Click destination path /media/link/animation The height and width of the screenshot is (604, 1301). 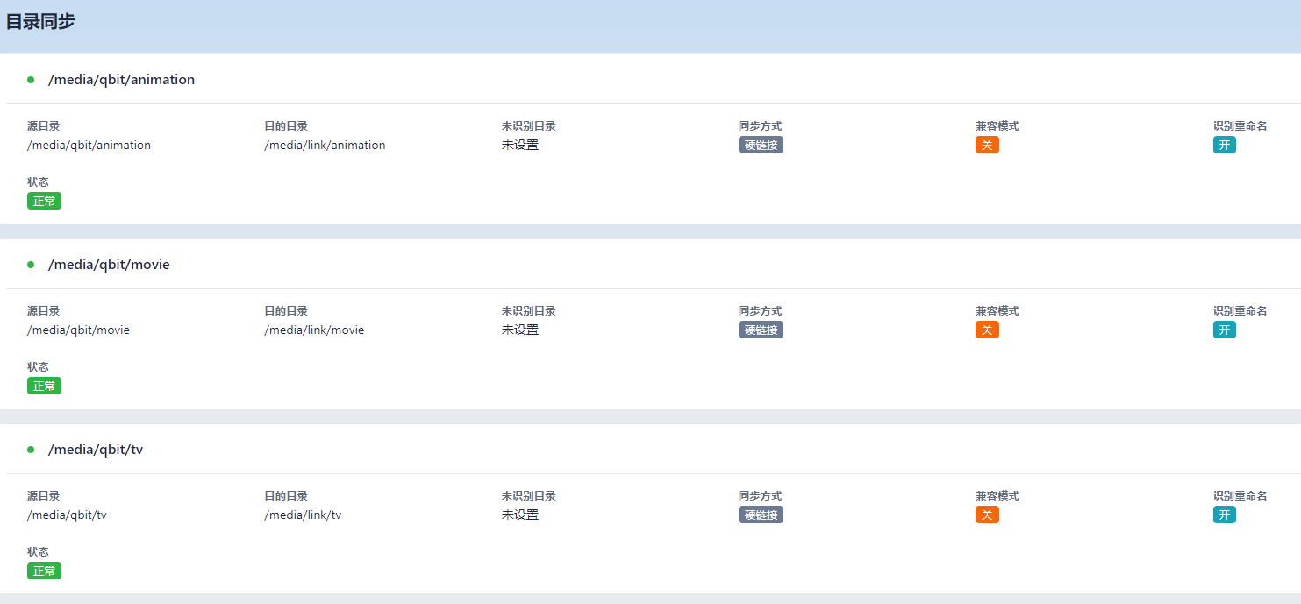[325, 146]
